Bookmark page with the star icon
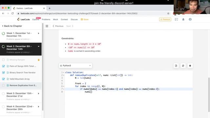Image resolution: width=210 pixels, height=118 pixels. (x=168, y=13)
